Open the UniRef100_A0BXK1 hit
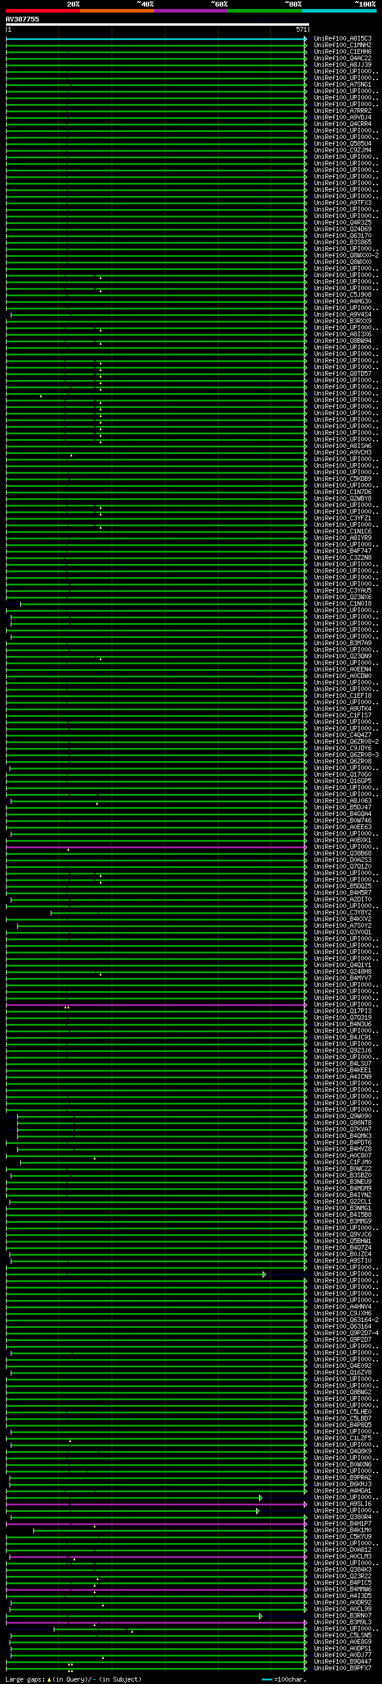 tap(343, 840)
